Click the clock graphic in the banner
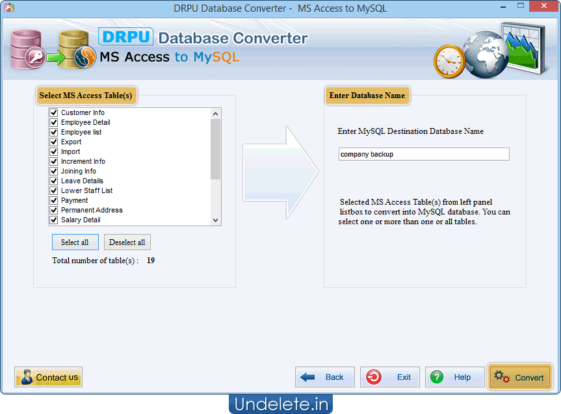This screenshot has width=561, height=414. coord(449,62)
